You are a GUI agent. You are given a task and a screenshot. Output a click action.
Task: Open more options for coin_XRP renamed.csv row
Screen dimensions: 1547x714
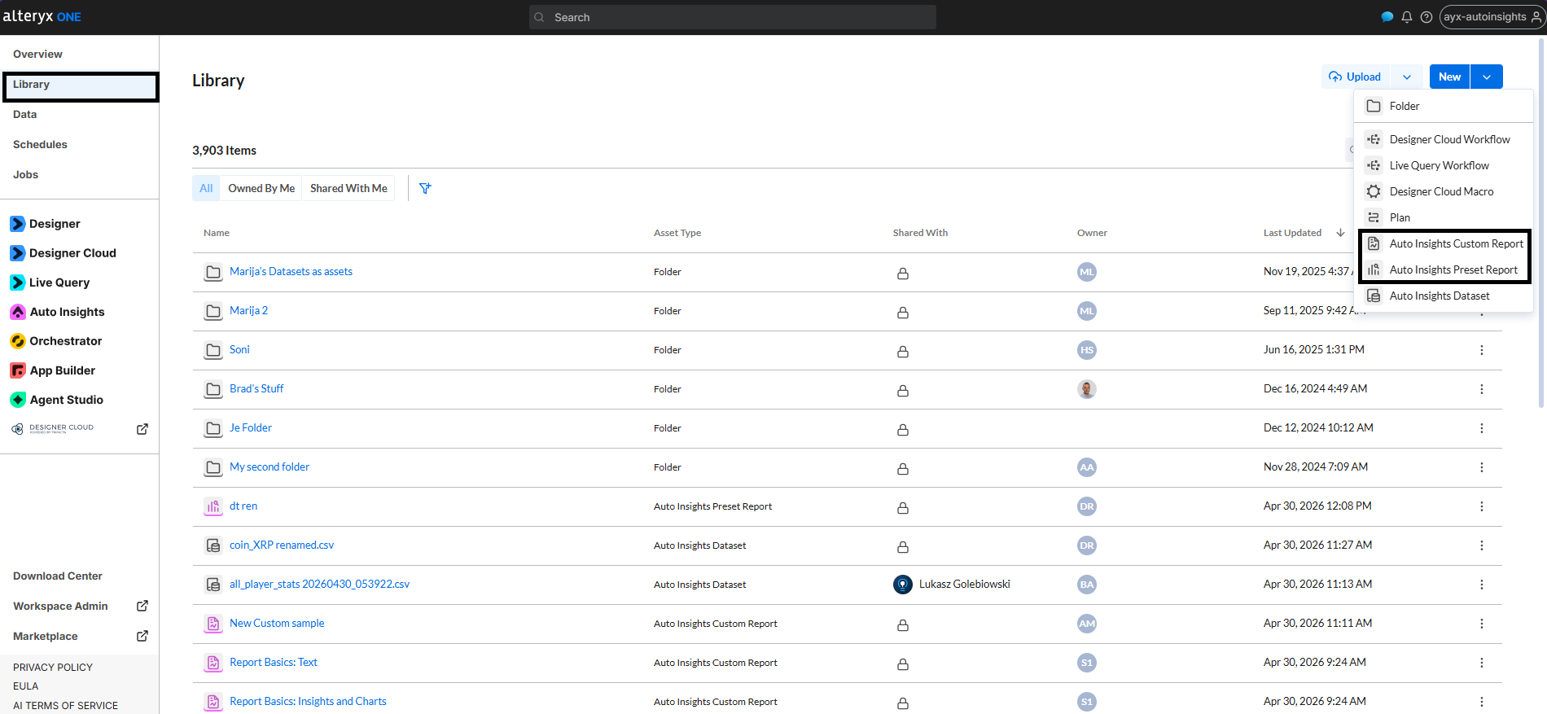coord(1482,545)
